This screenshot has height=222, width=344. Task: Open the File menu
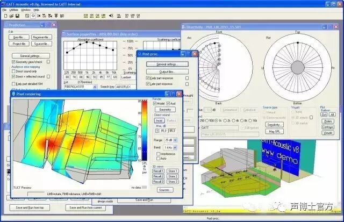[4, 10]
